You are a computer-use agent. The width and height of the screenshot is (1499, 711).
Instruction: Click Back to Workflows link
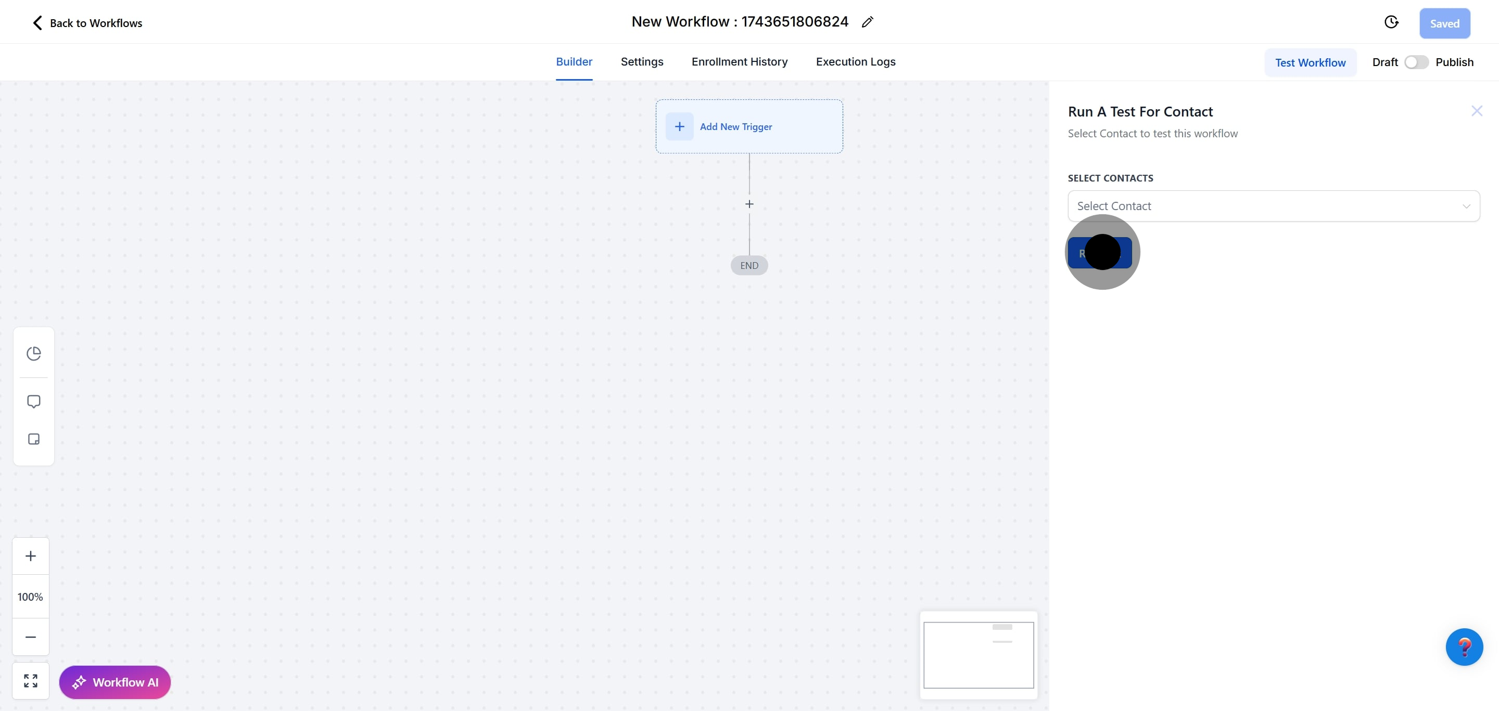(x=87, y=23)
